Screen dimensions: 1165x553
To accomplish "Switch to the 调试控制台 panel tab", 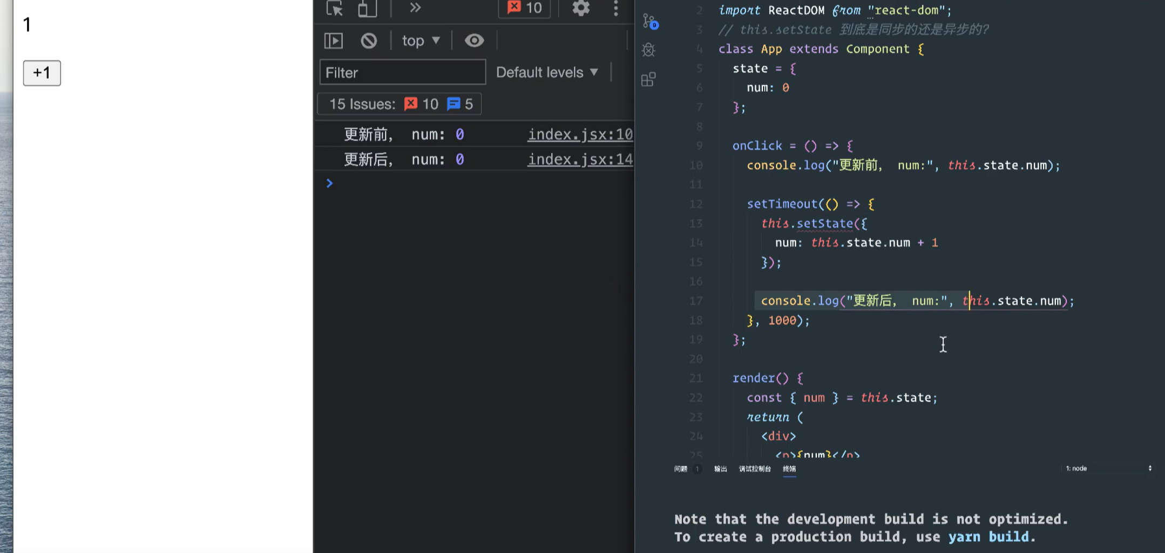I will 755,469.
